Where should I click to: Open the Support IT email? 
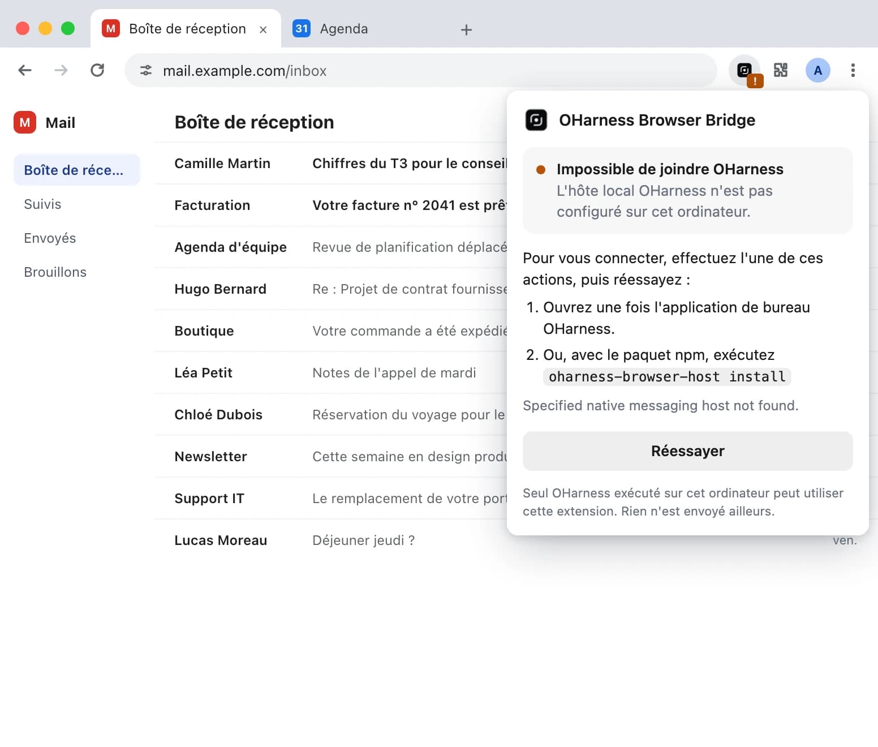pyautogui.click(x=330, y=498)
